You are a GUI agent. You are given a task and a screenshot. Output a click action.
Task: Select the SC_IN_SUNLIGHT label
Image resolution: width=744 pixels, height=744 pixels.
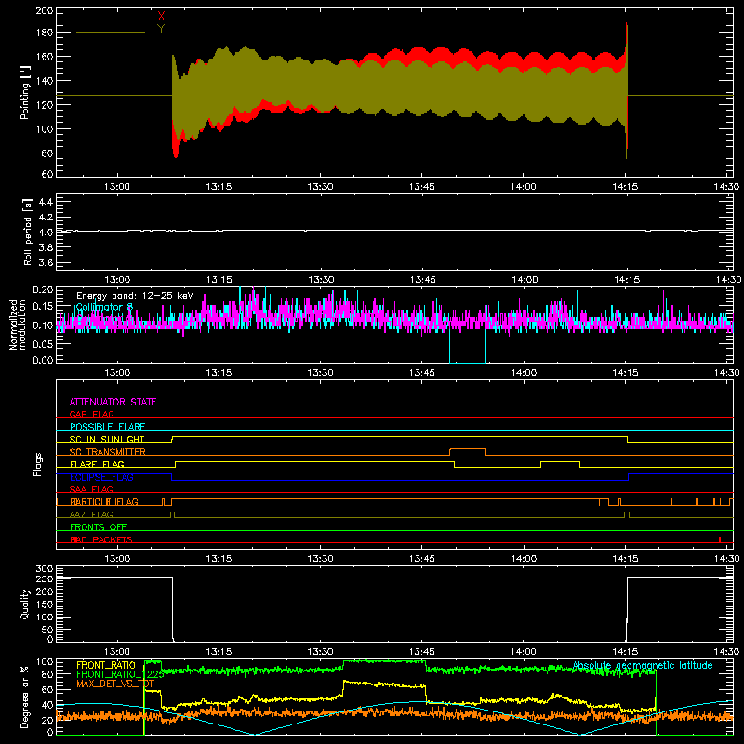tap(107, 439)
